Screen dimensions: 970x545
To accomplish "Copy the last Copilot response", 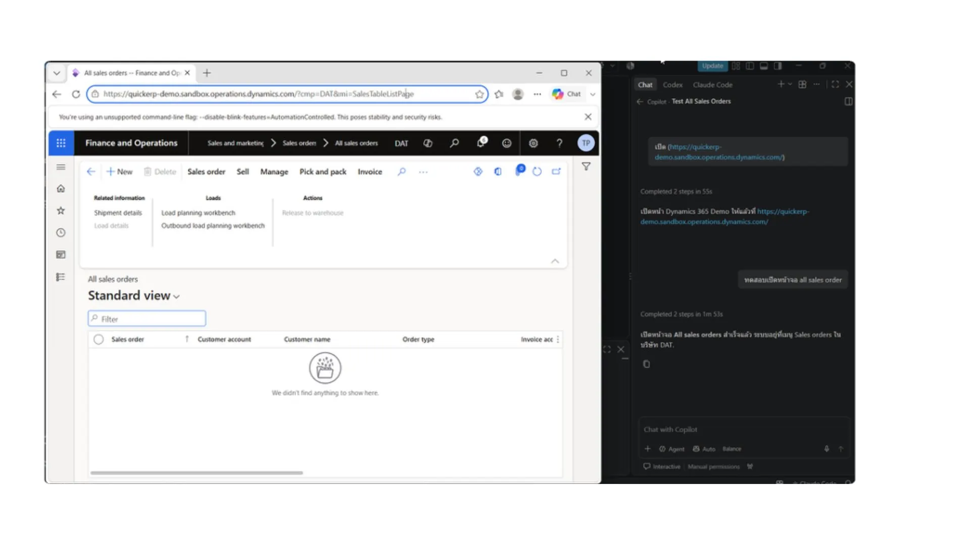I will [646, 364].
